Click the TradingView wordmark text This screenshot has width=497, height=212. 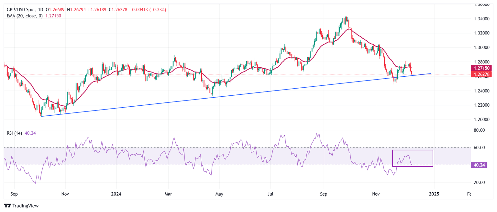[25, 206]
